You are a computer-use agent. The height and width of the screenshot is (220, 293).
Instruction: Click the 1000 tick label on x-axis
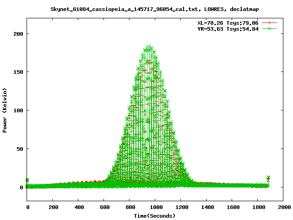click(155, 208)
